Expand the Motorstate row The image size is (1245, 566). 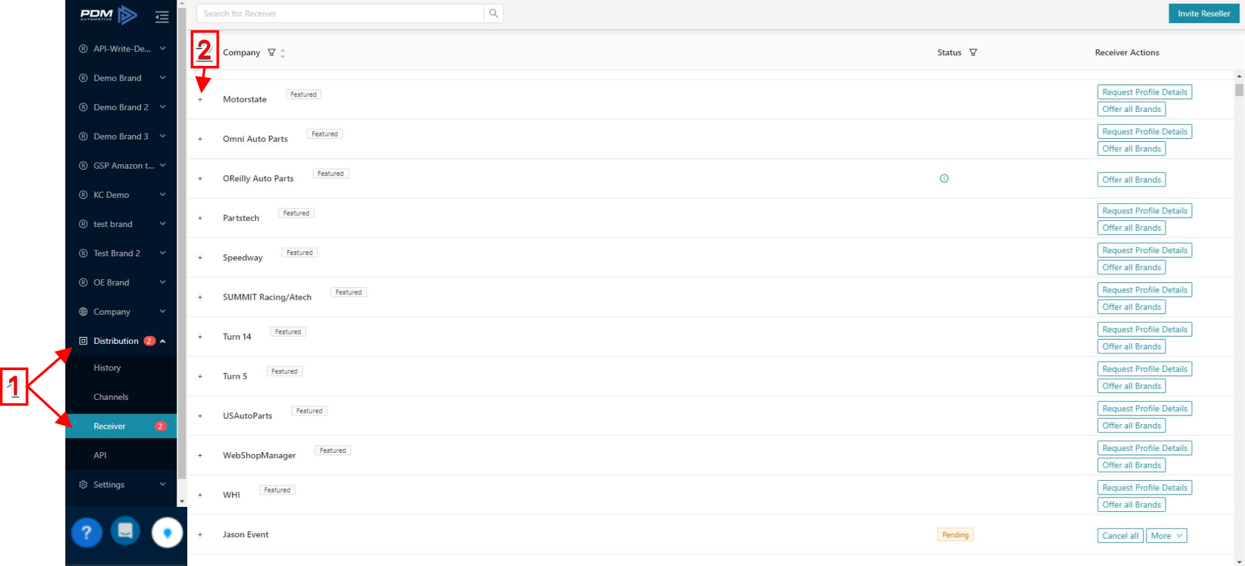(200, 100)
